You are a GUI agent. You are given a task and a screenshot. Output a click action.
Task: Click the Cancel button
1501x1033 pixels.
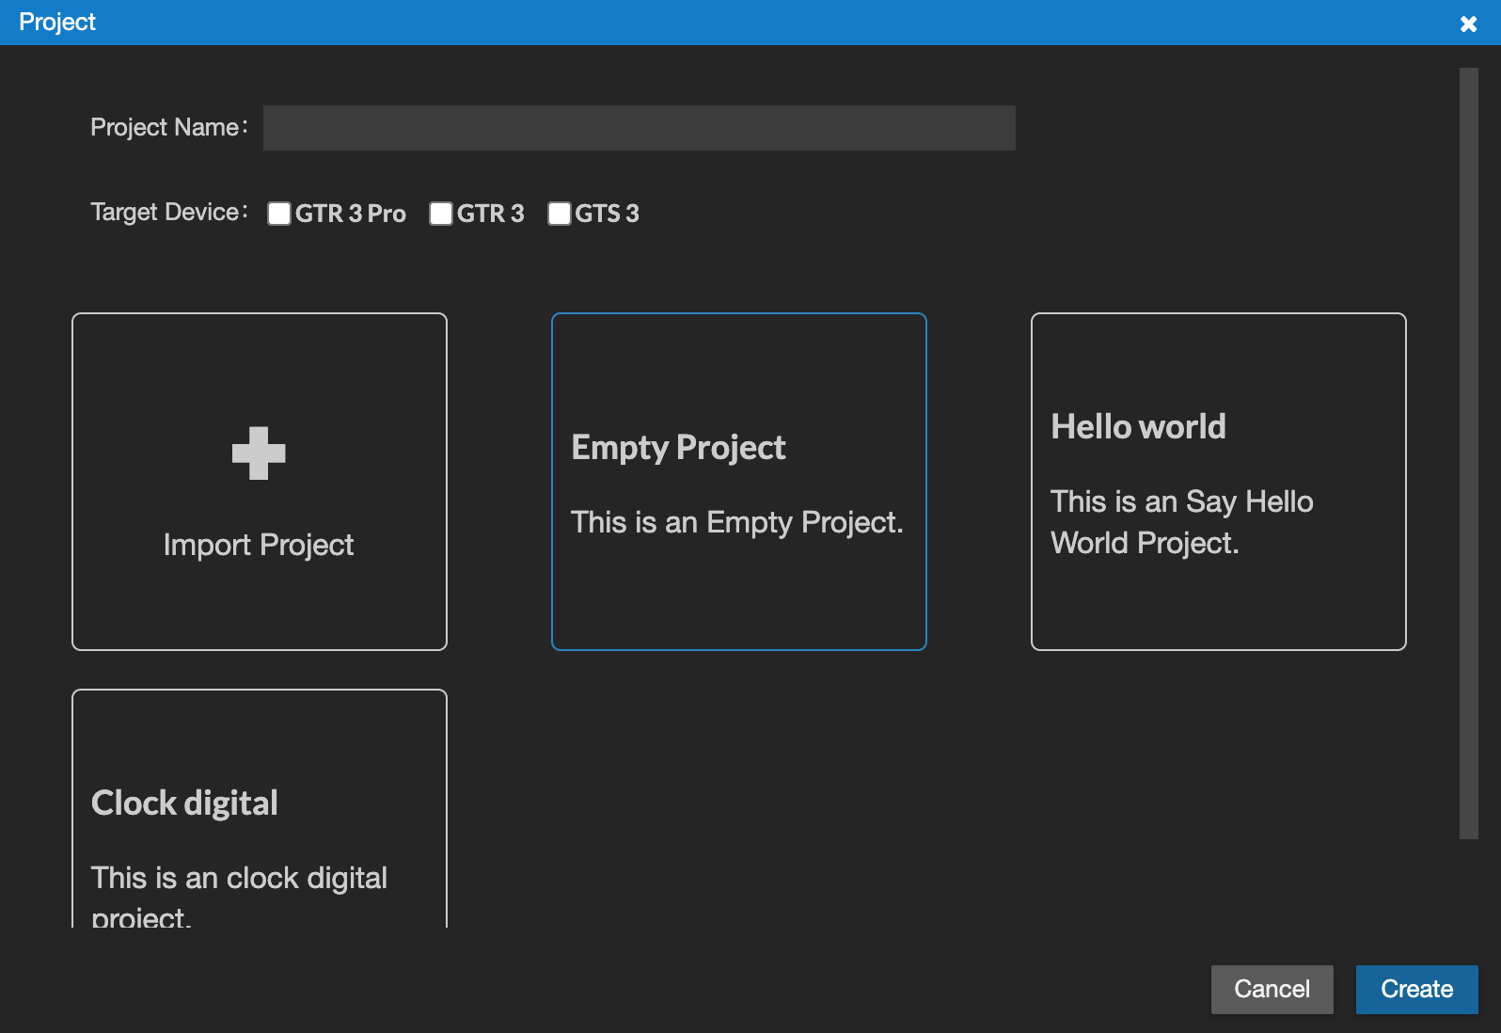[1272, 989]
